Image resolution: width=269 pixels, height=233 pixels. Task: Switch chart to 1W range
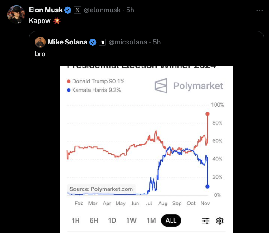point(131,220)
